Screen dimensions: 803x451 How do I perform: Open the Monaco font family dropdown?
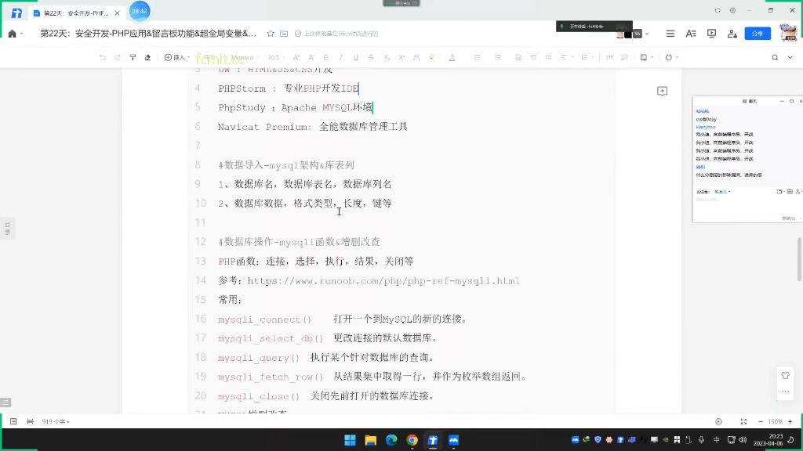[x=245, y=57]
